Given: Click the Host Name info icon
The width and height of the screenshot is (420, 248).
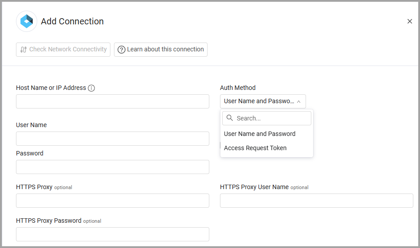Looking at the screenshot, I should pyautogui.click(x=91, y=88).
